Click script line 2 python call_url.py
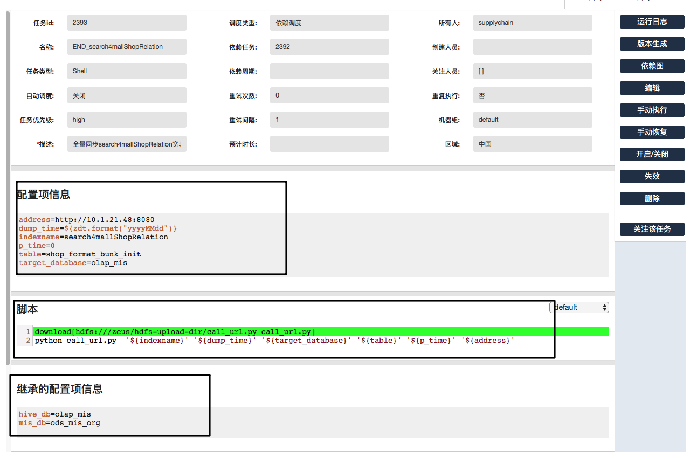The height and width of the screenshot is (458, 690). (x=274, y=340)
